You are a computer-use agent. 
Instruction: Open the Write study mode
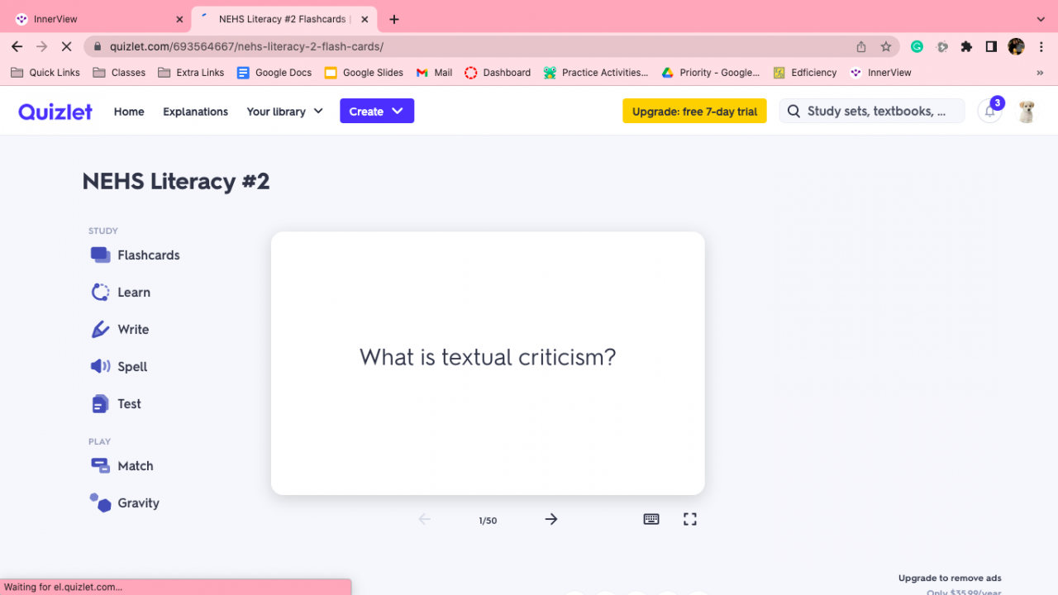[120, 330]
